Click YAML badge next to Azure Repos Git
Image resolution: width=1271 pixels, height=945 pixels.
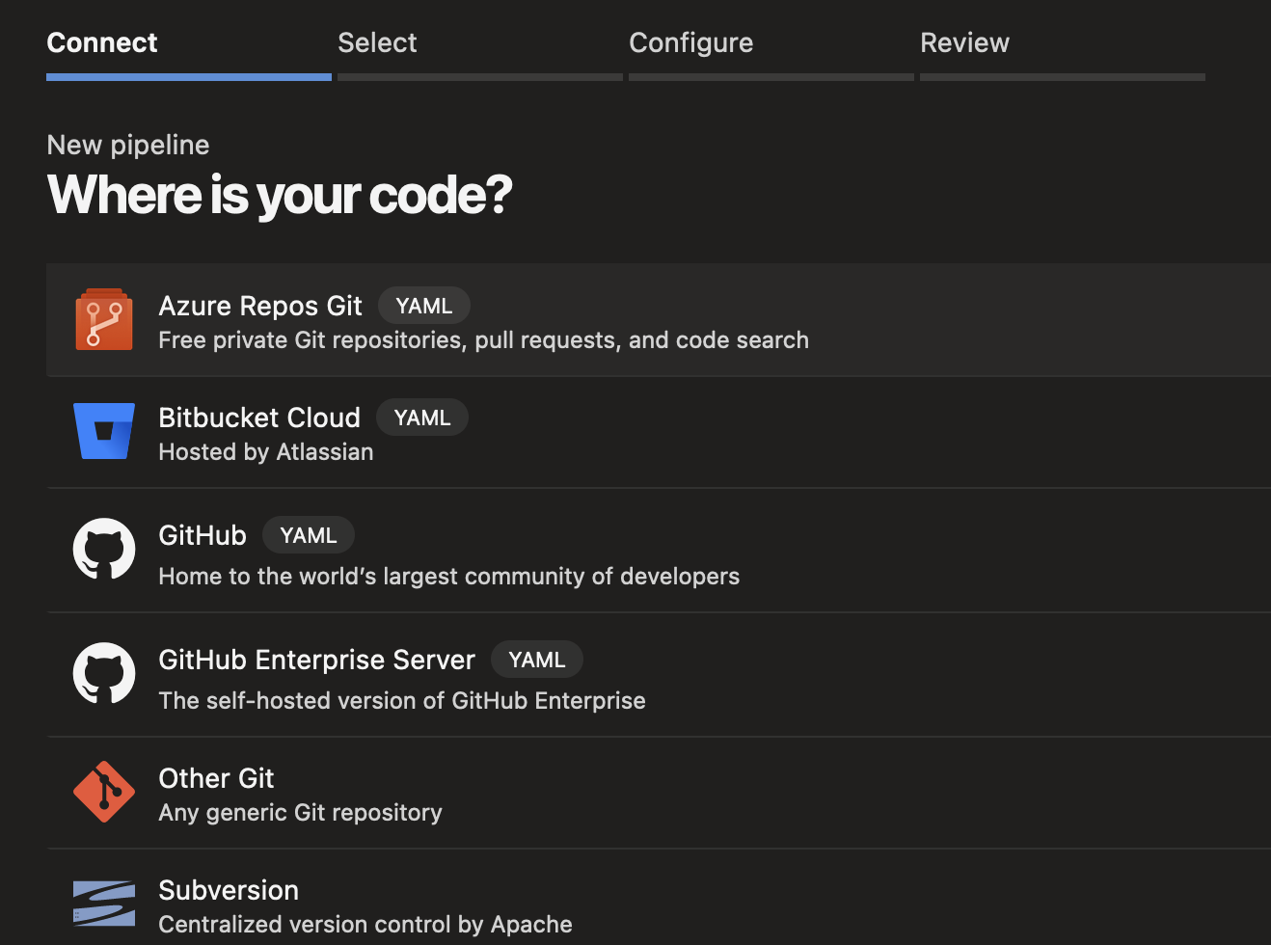[x=424, y=306]
